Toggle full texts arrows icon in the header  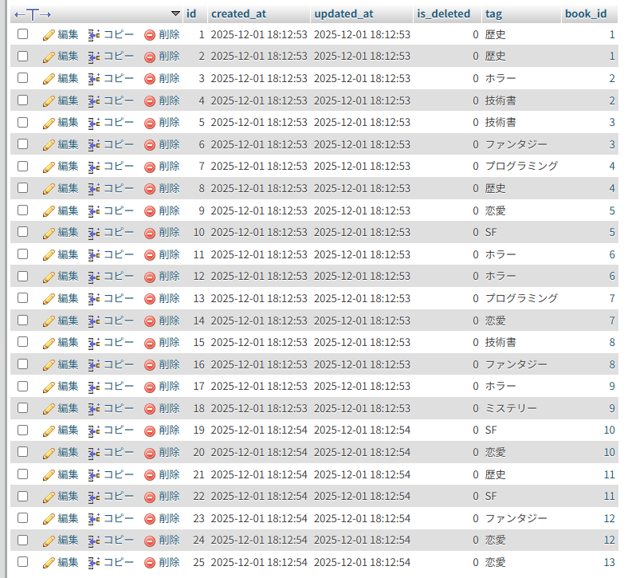(x=33, y=14)
